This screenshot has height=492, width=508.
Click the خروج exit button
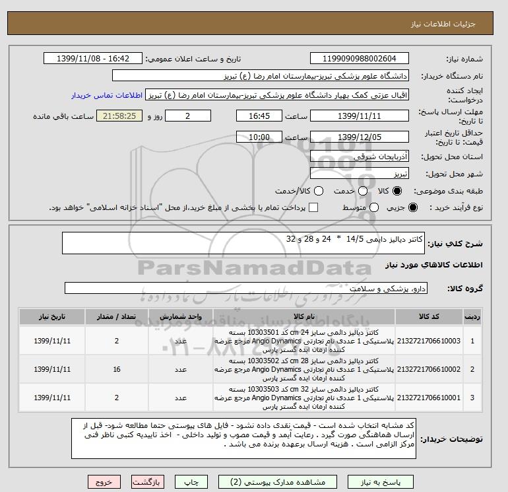pyautogui.click(x=104, y=482)
